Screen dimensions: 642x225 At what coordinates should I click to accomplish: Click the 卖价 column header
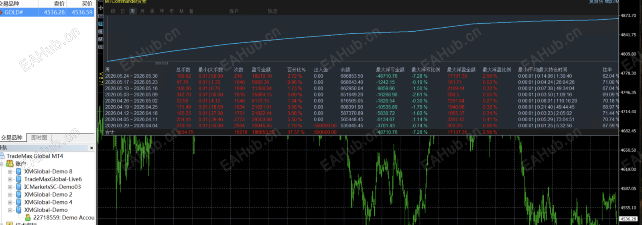click(x=59, y=4)
